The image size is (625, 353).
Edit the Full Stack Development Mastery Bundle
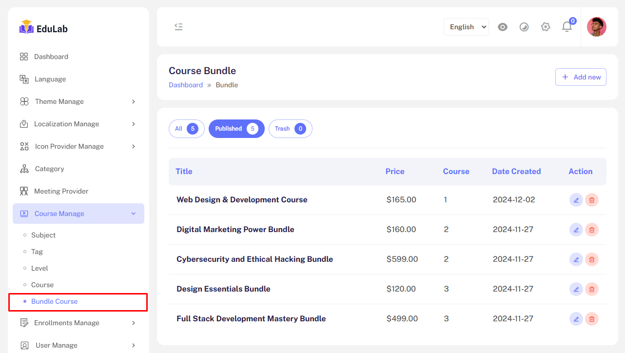click(x=576, y=319)
